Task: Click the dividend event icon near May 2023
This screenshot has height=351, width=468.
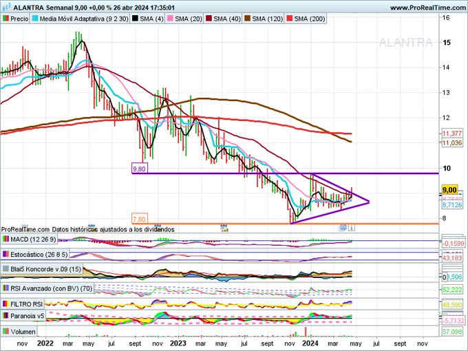Action: click(x=224, y=227)
